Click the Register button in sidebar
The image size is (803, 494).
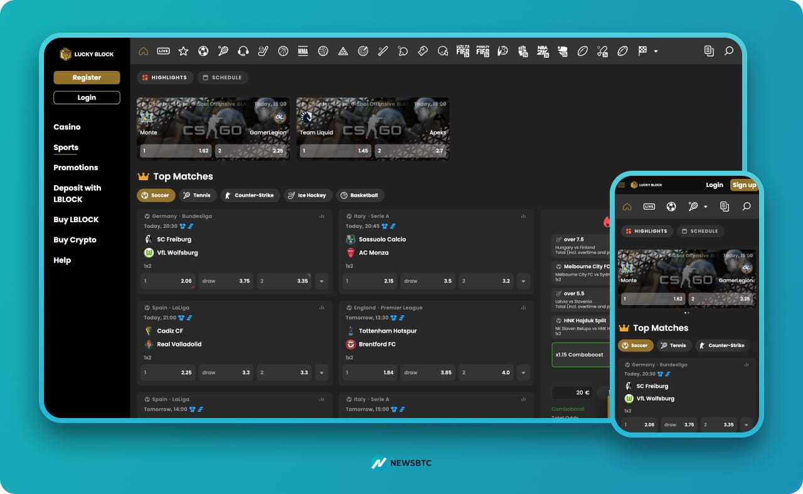pyautogui.click(x=87, y=77)
